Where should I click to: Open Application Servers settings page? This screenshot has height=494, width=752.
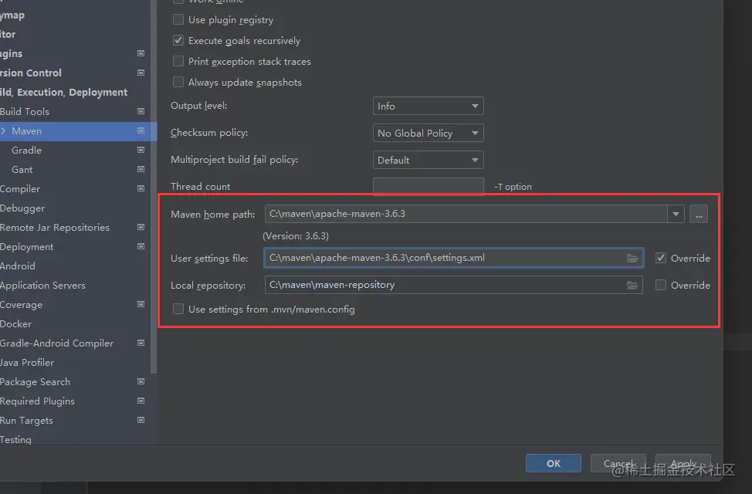pos(42,286)
